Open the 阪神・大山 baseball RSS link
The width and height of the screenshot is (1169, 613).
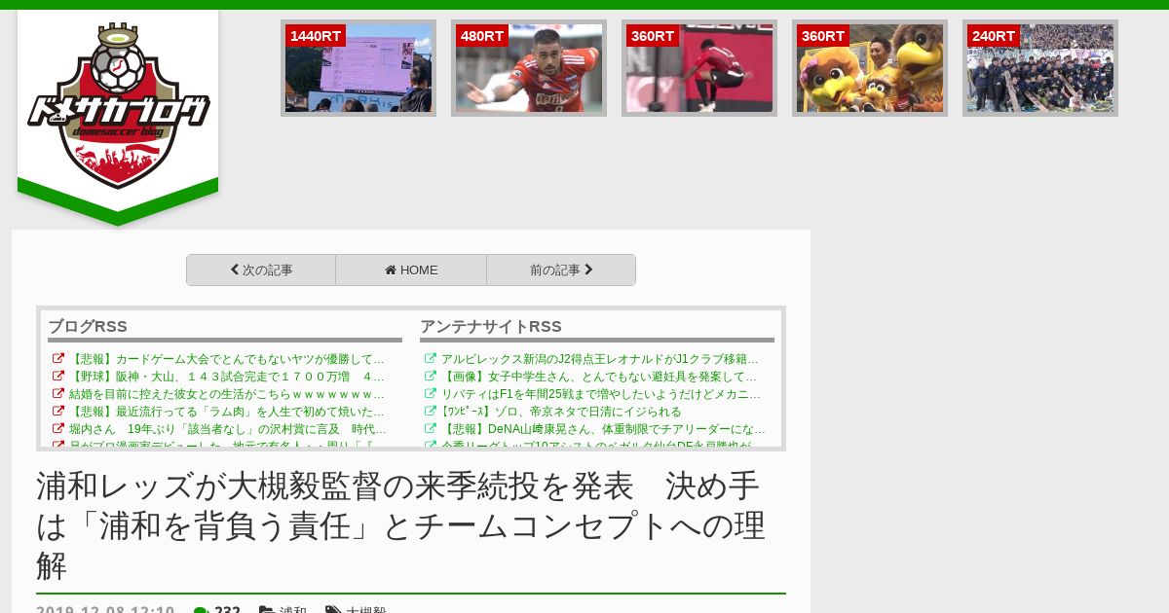pos(227,377)
